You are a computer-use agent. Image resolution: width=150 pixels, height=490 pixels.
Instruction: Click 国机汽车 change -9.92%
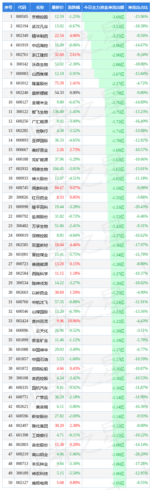tap(74, 388)
